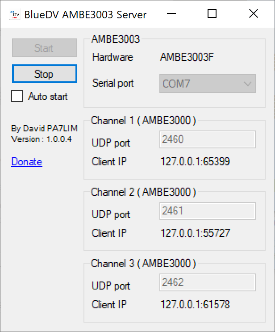Click the window title BlueDV AMBE3003 Server

pyautogui.click(x=86, y=14)
